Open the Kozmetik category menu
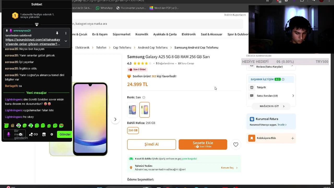The height and width of the screenshot is (188, 334). coord(142,34)
